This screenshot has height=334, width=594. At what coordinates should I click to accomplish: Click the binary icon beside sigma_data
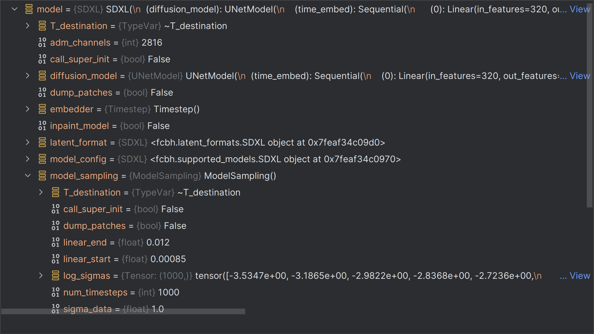[56, 309]
